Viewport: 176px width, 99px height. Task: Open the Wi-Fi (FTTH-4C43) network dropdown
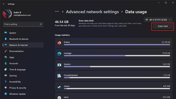[x=158, y=20]
